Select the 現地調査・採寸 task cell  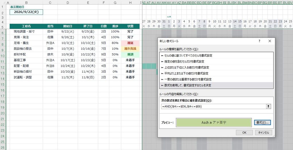[26, 31]
